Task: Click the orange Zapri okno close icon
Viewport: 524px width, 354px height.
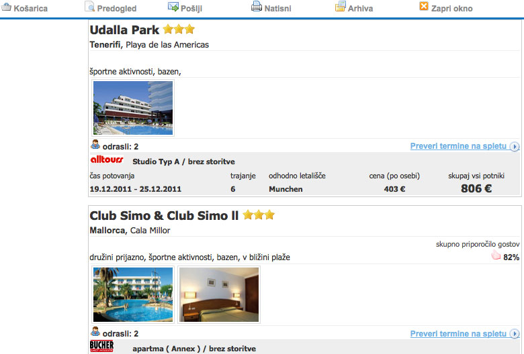Action: (x=424, y=6)
